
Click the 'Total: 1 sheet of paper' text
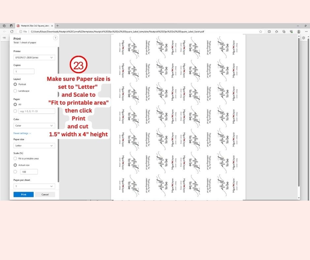[25, 43]
